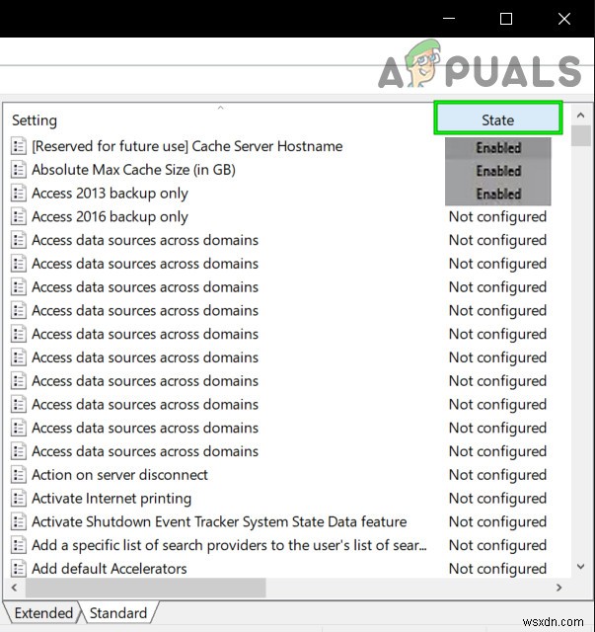Viewport: 595px width, 632px height.
Task: Click the horizontal scrollbar thumb
Action: tap(145, 588)
